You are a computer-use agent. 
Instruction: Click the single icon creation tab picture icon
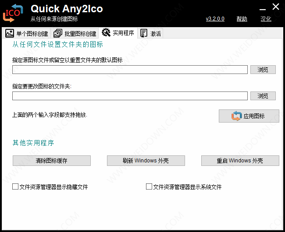point(10,33)
